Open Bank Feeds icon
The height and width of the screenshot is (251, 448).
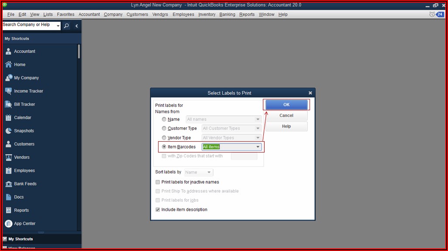(9, 184)
